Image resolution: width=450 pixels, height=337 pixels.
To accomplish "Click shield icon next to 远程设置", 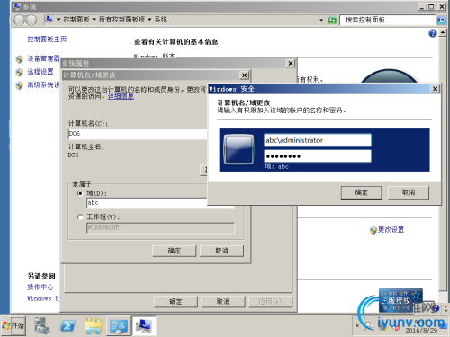I will [x=20, y=72].
